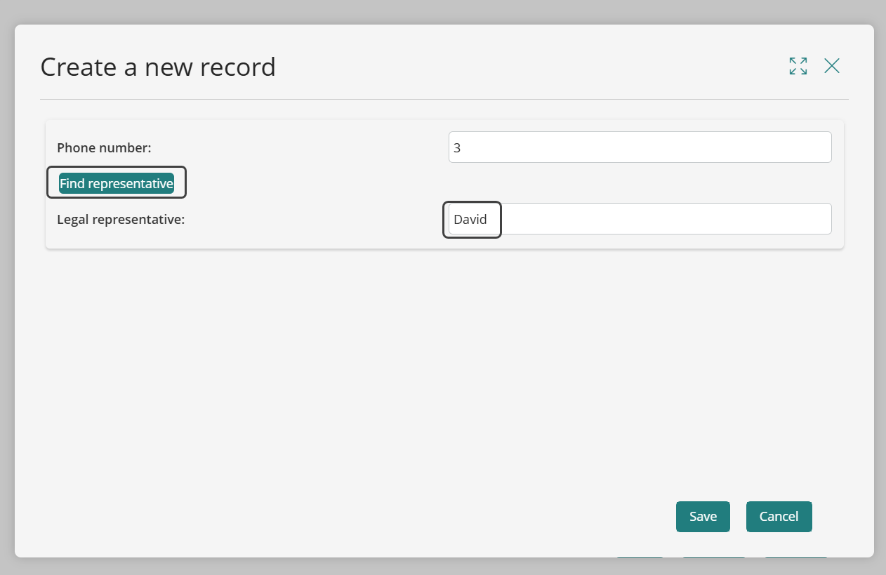The width and height of the screenshot is (886, 575).
Task: Click the '3' value in Phone number
Action: tap(457, 148)
